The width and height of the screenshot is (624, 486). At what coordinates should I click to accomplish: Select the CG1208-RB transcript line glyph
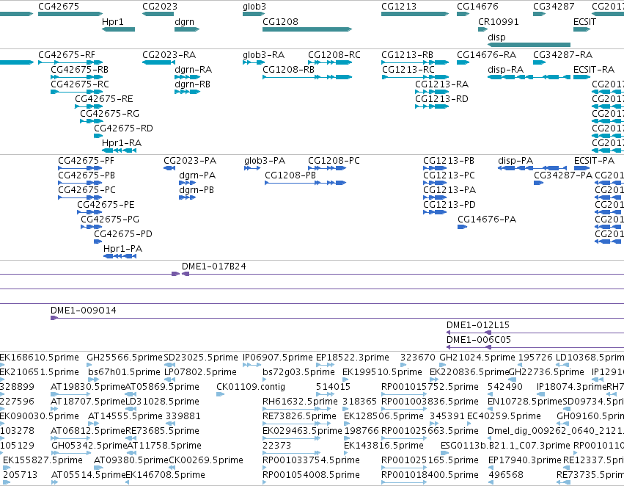pyautogui.click(x=307, y=77)
